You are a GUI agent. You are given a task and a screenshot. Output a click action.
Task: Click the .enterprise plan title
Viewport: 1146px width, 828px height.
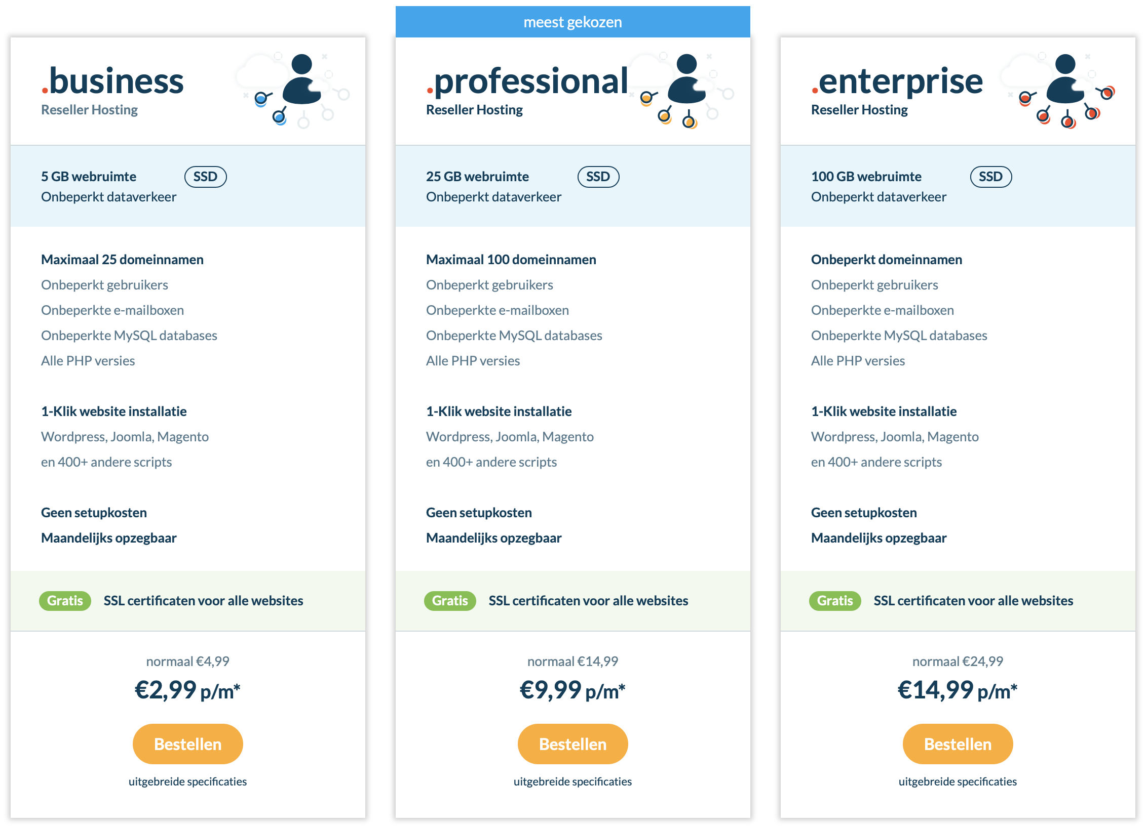[x=897, y=81]
